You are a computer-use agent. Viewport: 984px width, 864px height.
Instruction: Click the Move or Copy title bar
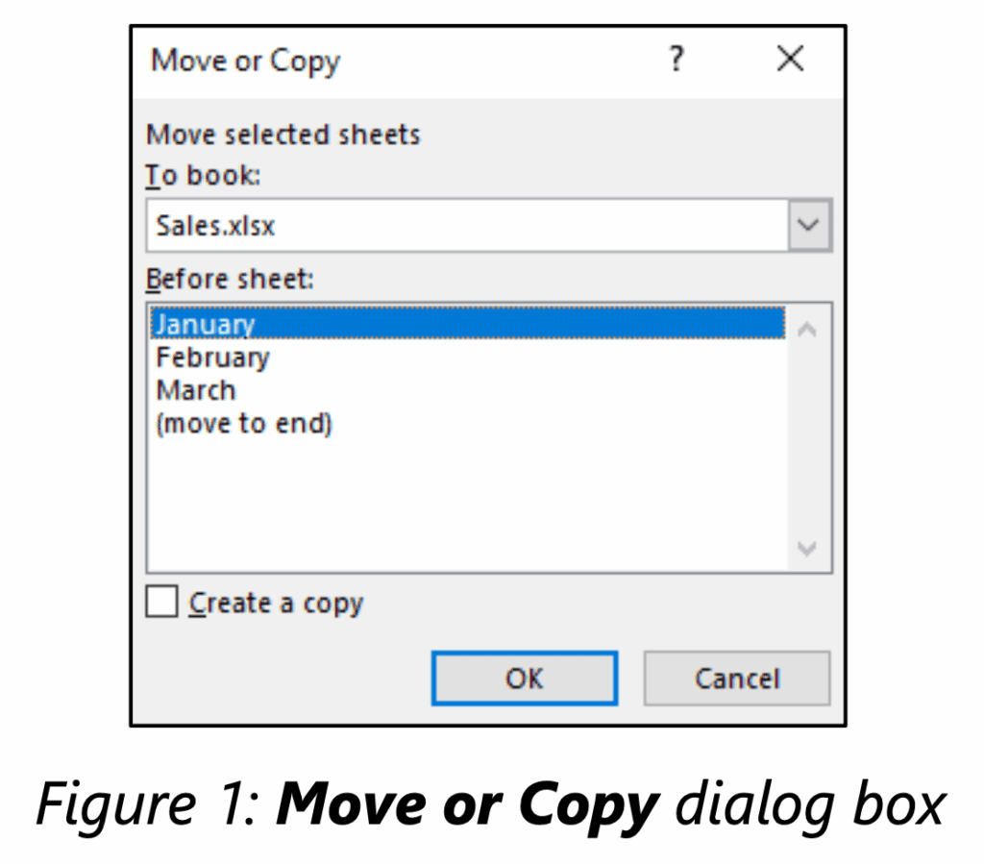[x=384, y=60]
